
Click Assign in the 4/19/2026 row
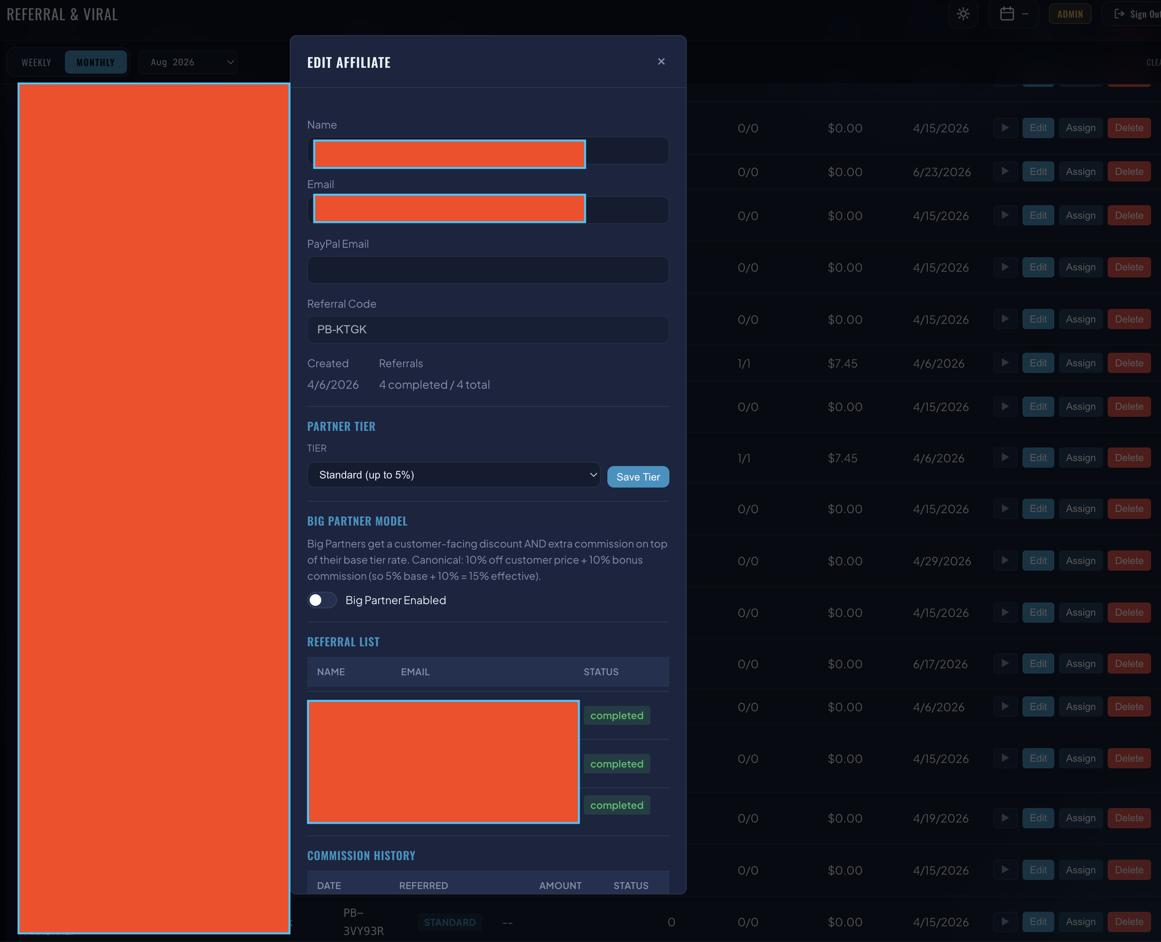[1080, 818]
